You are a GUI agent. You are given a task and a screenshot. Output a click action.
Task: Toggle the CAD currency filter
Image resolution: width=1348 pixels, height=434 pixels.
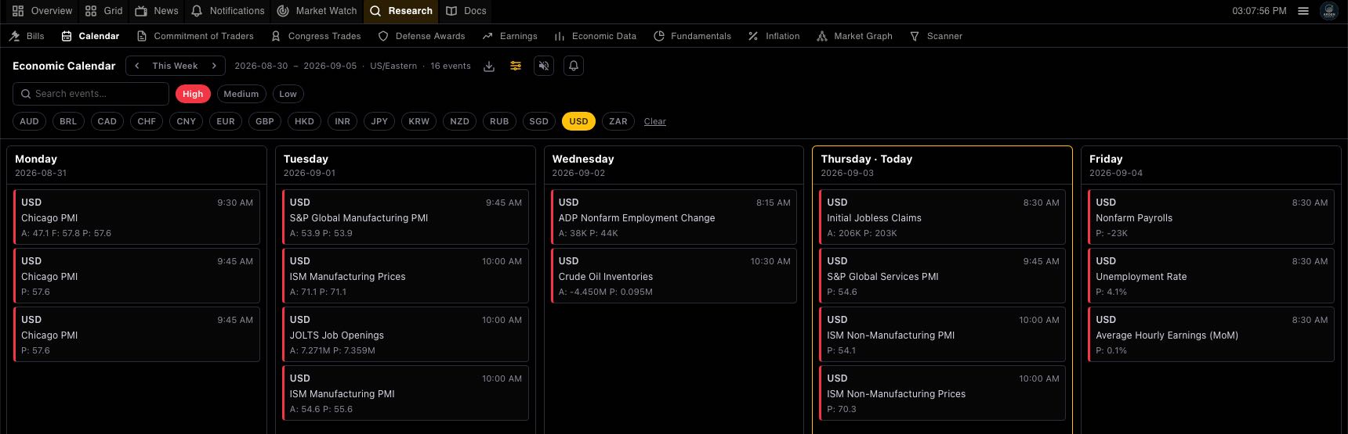coord(107,121)
